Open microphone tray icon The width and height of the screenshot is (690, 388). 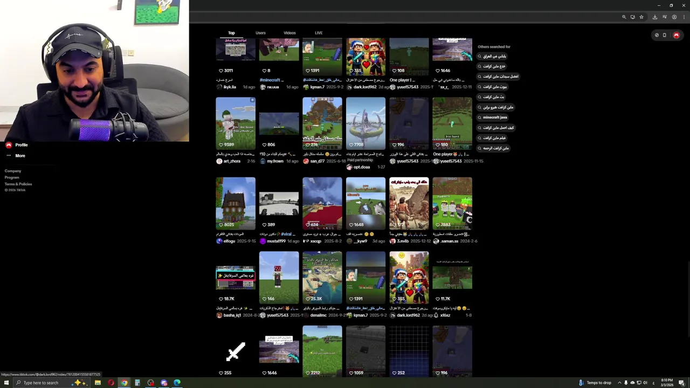[626, 383]
